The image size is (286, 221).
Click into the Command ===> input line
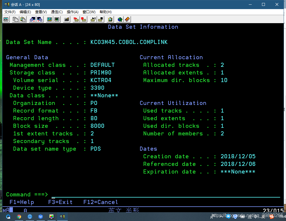[x=166, y=195]
